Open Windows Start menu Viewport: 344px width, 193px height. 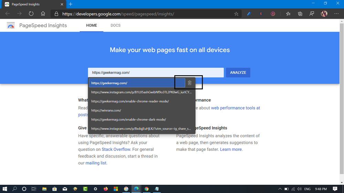click(x=4, y=189)
